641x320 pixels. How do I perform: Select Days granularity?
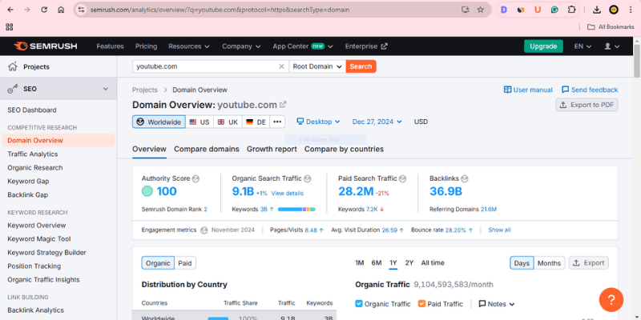click(x=522, y=263)
